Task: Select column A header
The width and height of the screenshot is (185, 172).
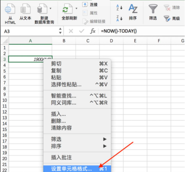Action: click(30, 41)
